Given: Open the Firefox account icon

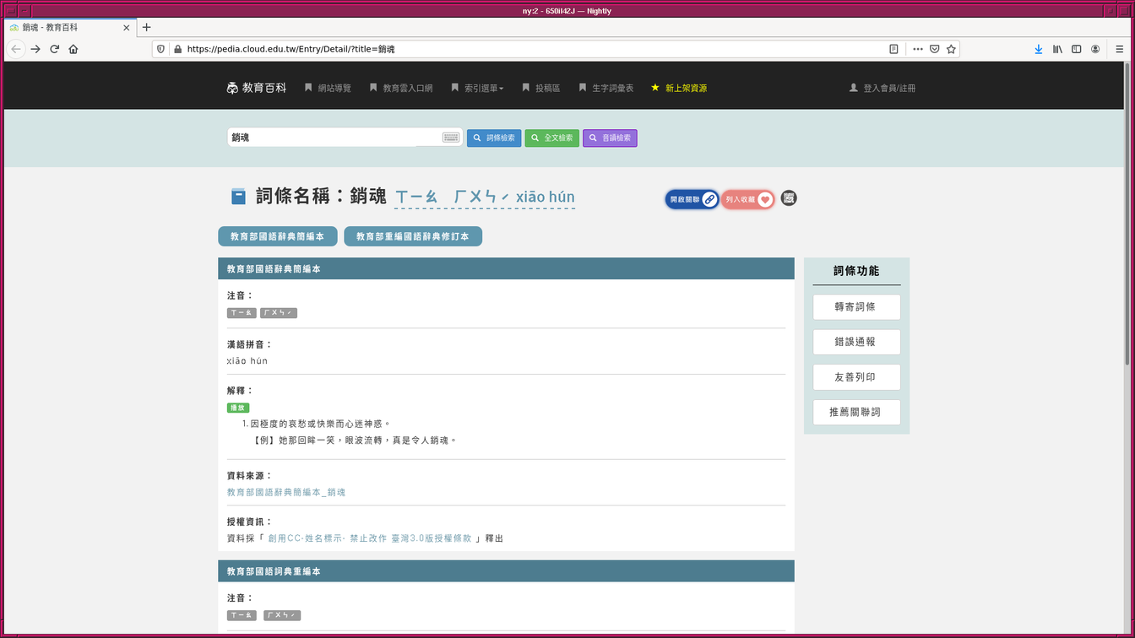Looking at the screenshot, I should point(1095,49).
